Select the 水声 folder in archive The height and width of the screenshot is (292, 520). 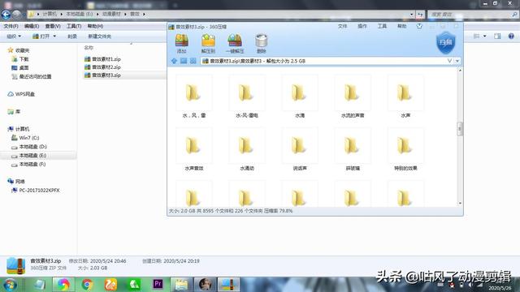pos(405,97)
